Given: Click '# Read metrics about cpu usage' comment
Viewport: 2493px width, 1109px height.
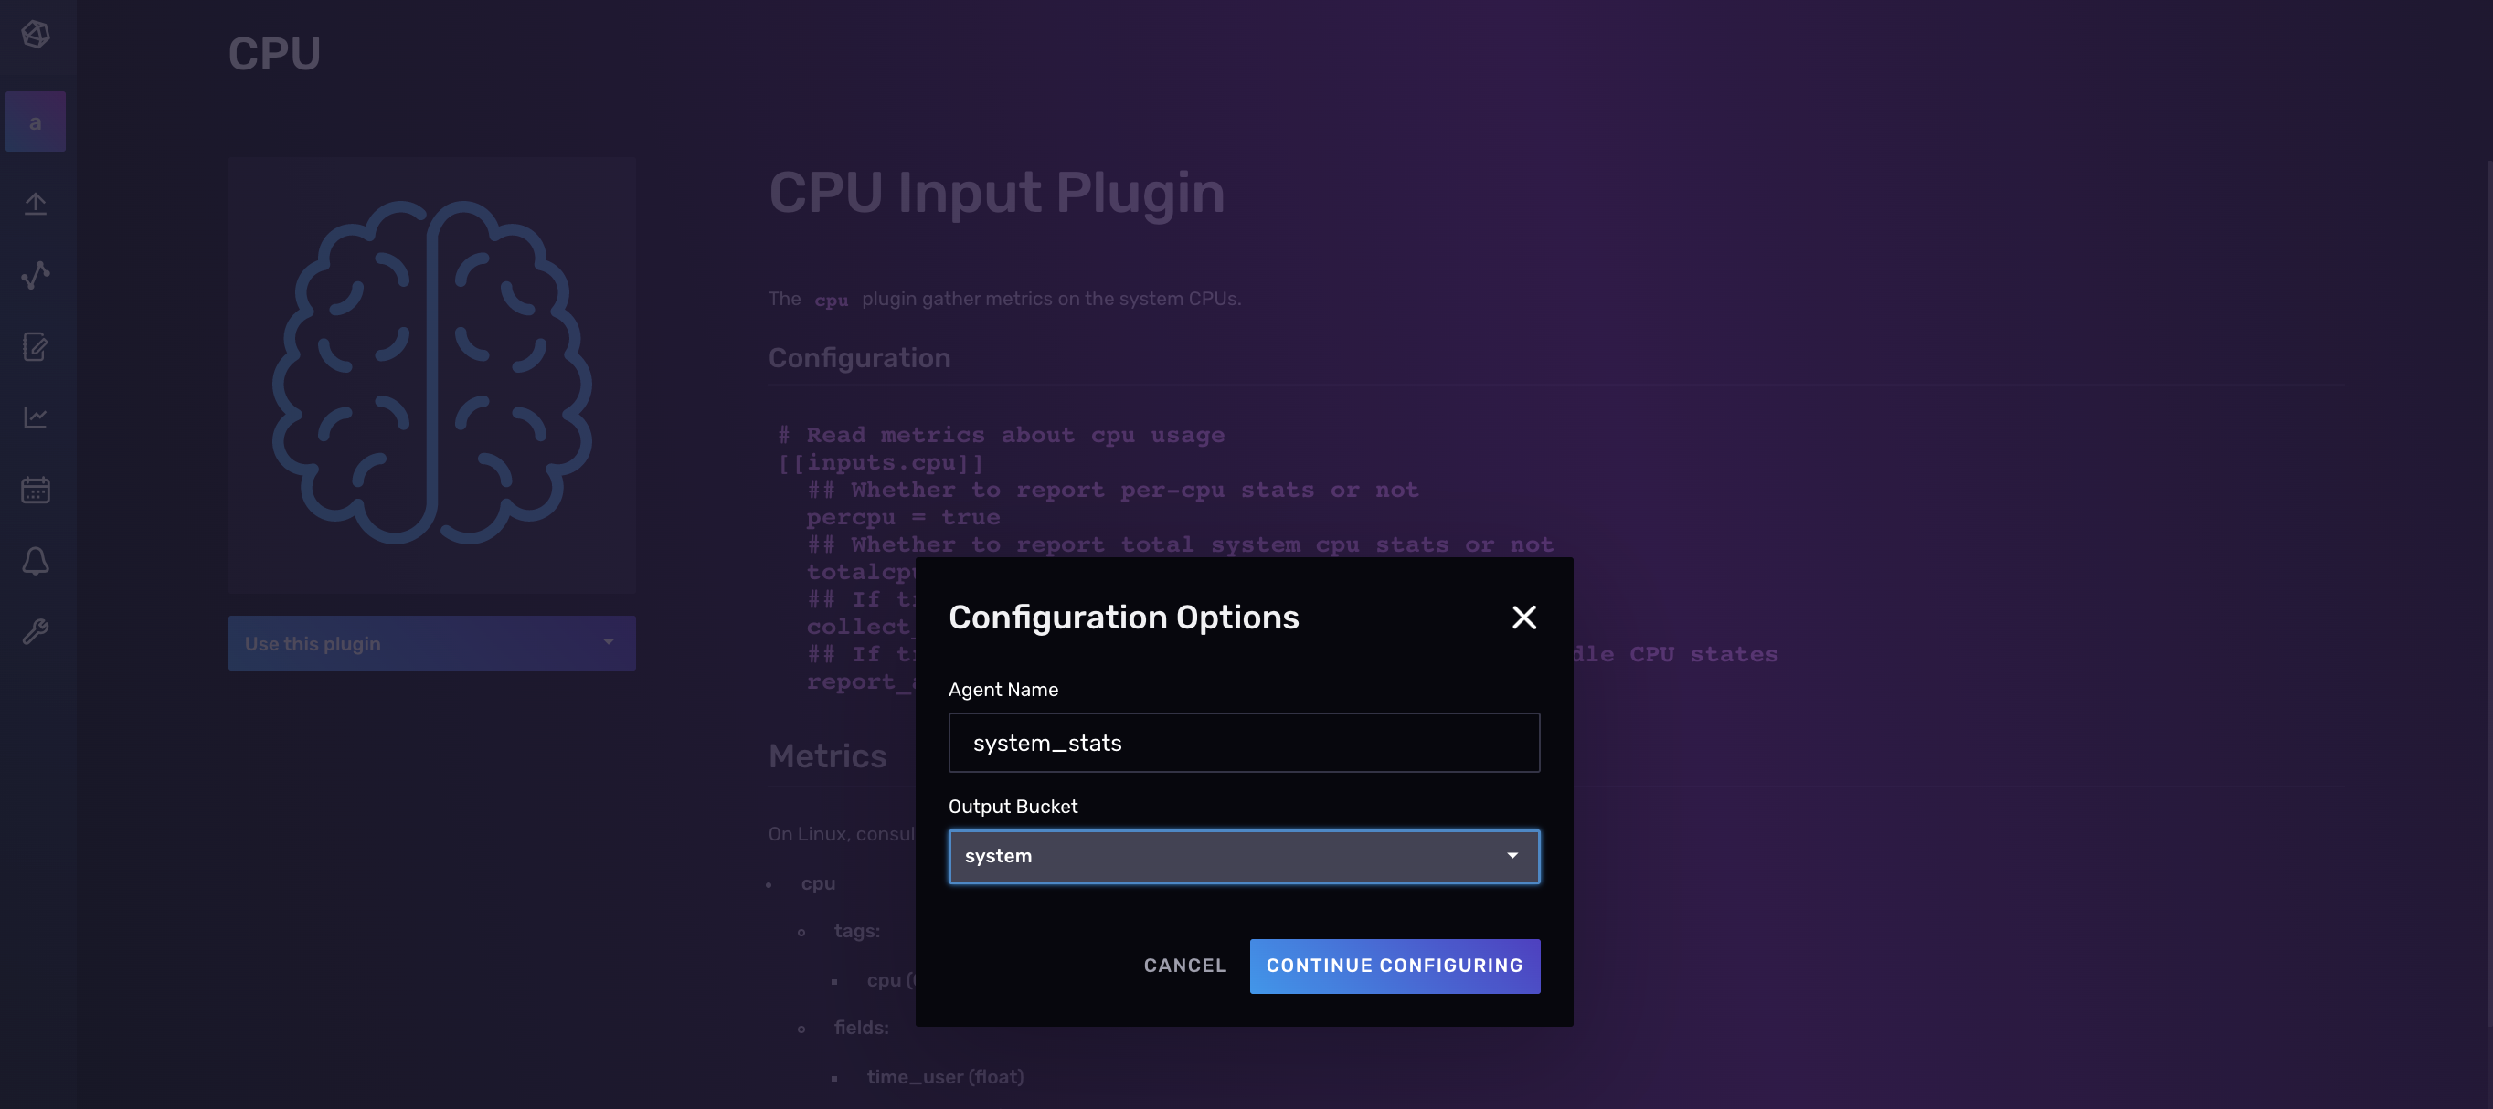Looking at the screenshot, I should (x=1002, y=436).
